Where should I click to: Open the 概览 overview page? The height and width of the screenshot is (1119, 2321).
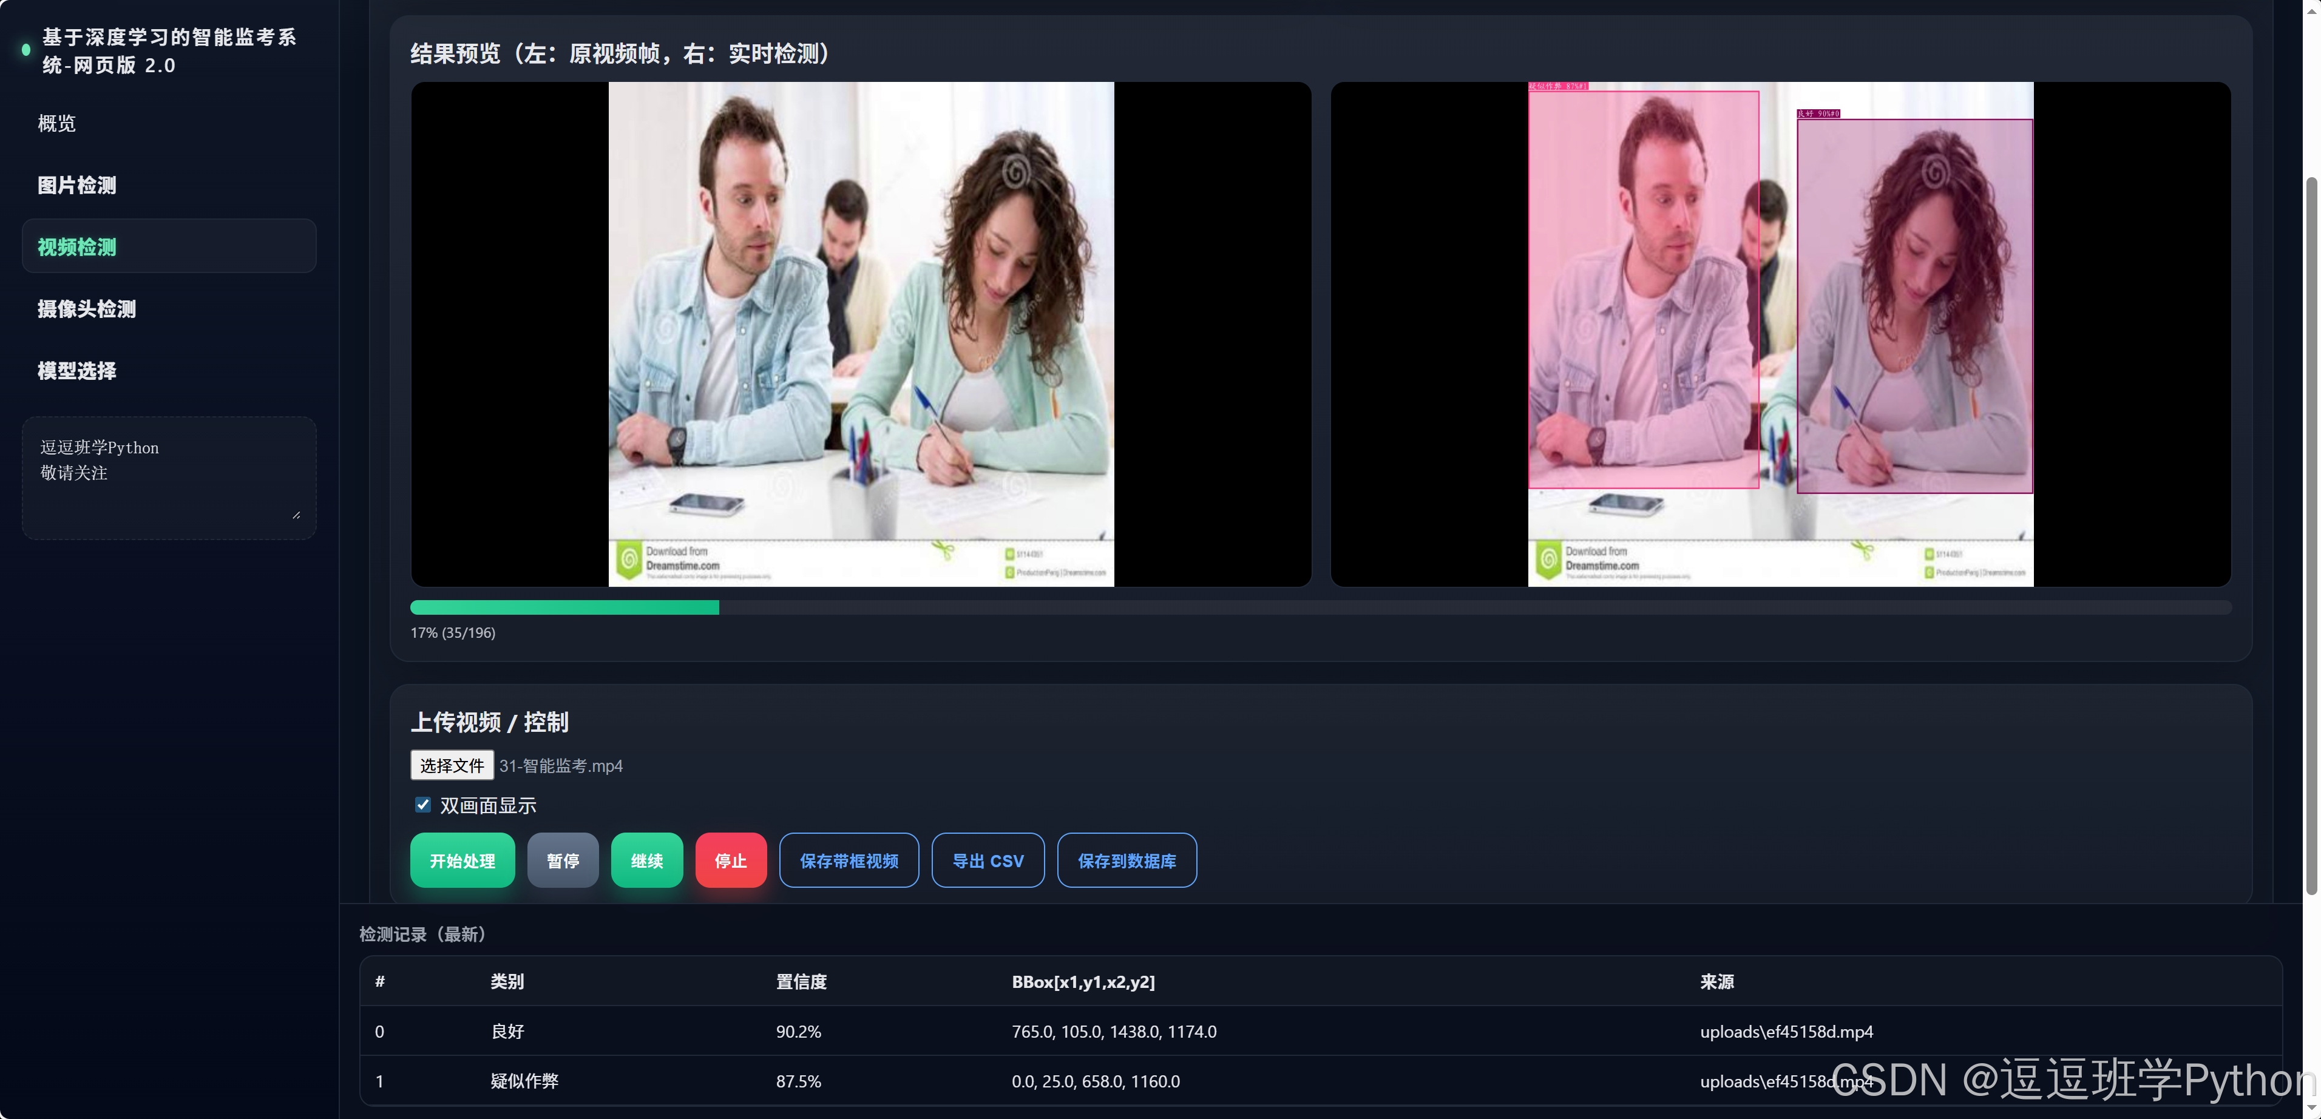coord(57,123)
